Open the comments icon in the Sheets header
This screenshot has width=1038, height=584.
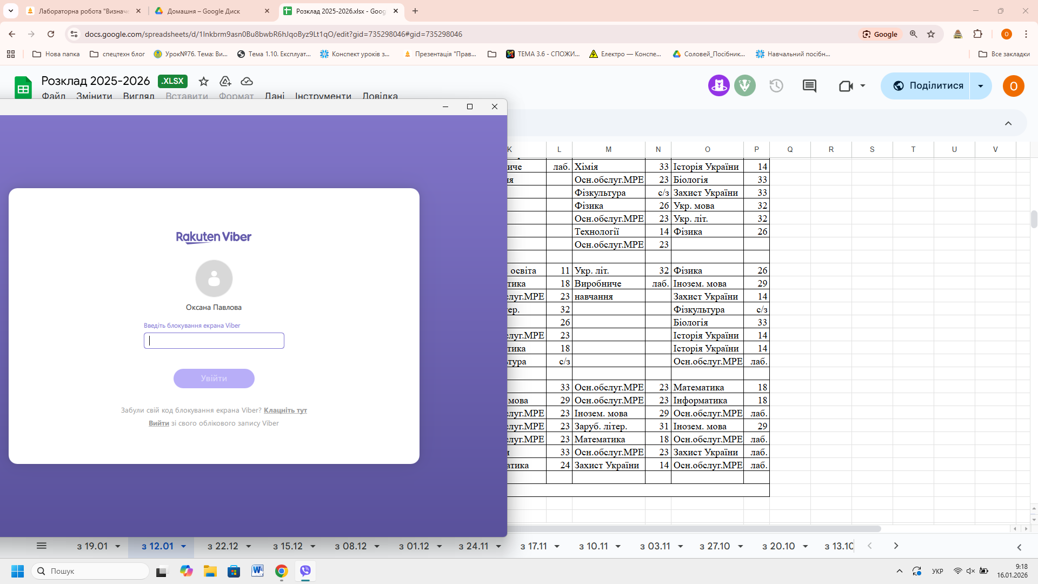tap(809, 86)
